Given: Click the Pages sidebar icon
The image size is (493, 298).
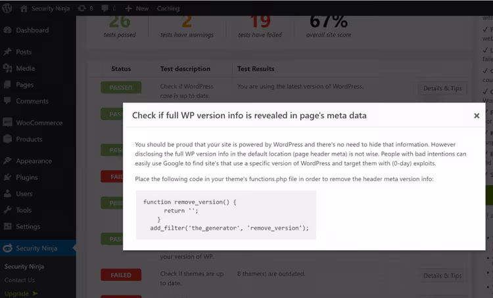Looking at the screenshot, I should tap(7, 85).
